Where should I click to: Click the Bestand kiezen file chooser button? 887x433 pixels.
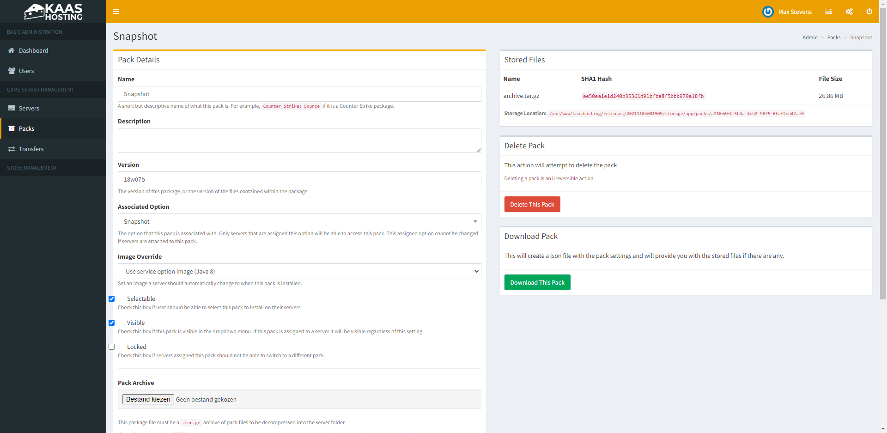click(148, 399)
